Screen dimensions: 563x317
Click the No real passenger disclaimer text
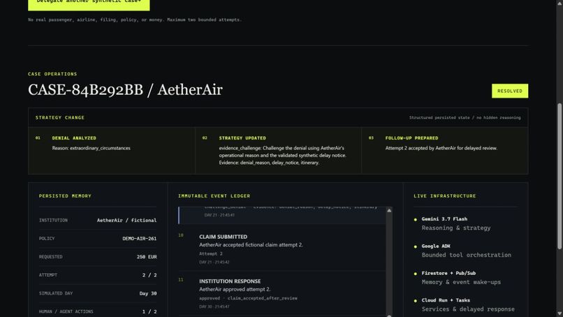click(x=135, y=20)
